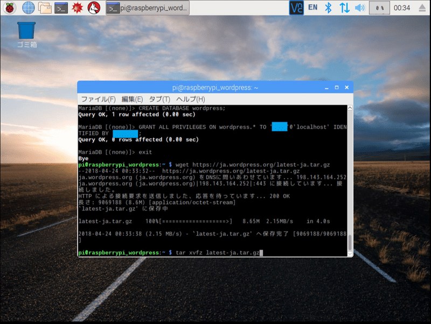Click the 'wget https://ja.wordpress.org/latest-ja.tar.gz' command
This screenshot has width=431, height=324.
(x=253, y=165)
